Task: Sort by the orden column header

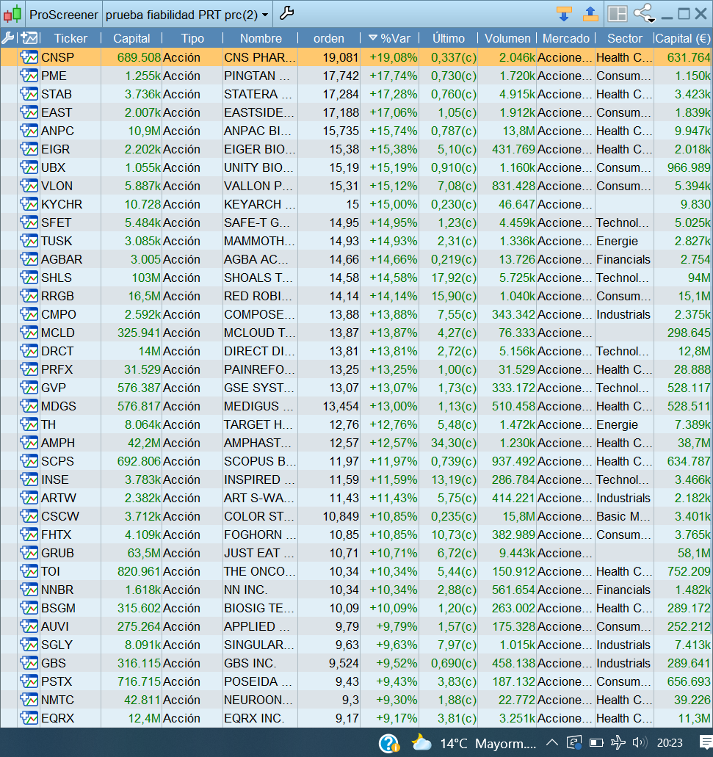Action: coord(329,38)
